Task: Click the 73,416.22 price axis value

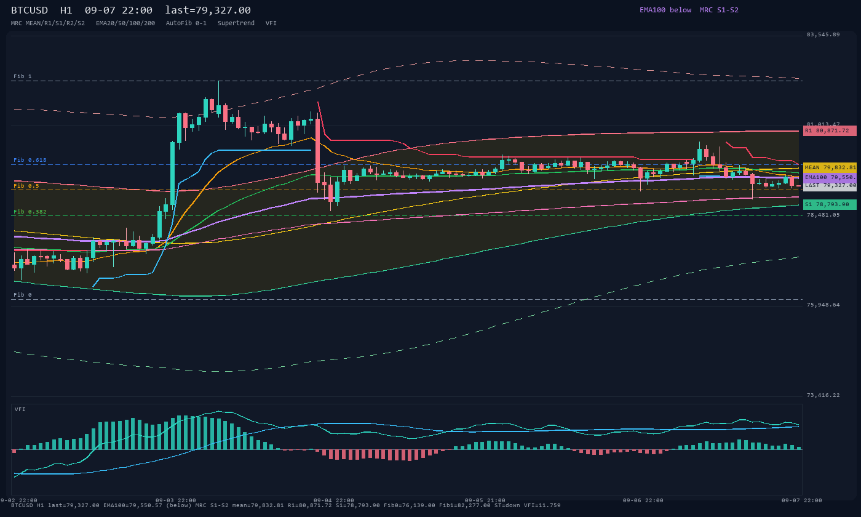Action: [823, 395]
